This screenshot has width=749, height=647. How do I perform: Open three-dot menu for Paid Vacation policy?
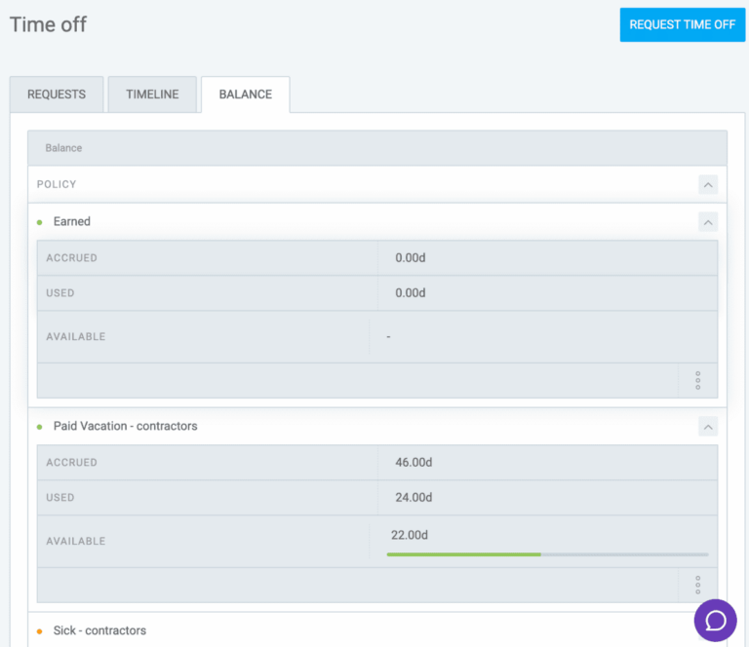click(697, 585)
